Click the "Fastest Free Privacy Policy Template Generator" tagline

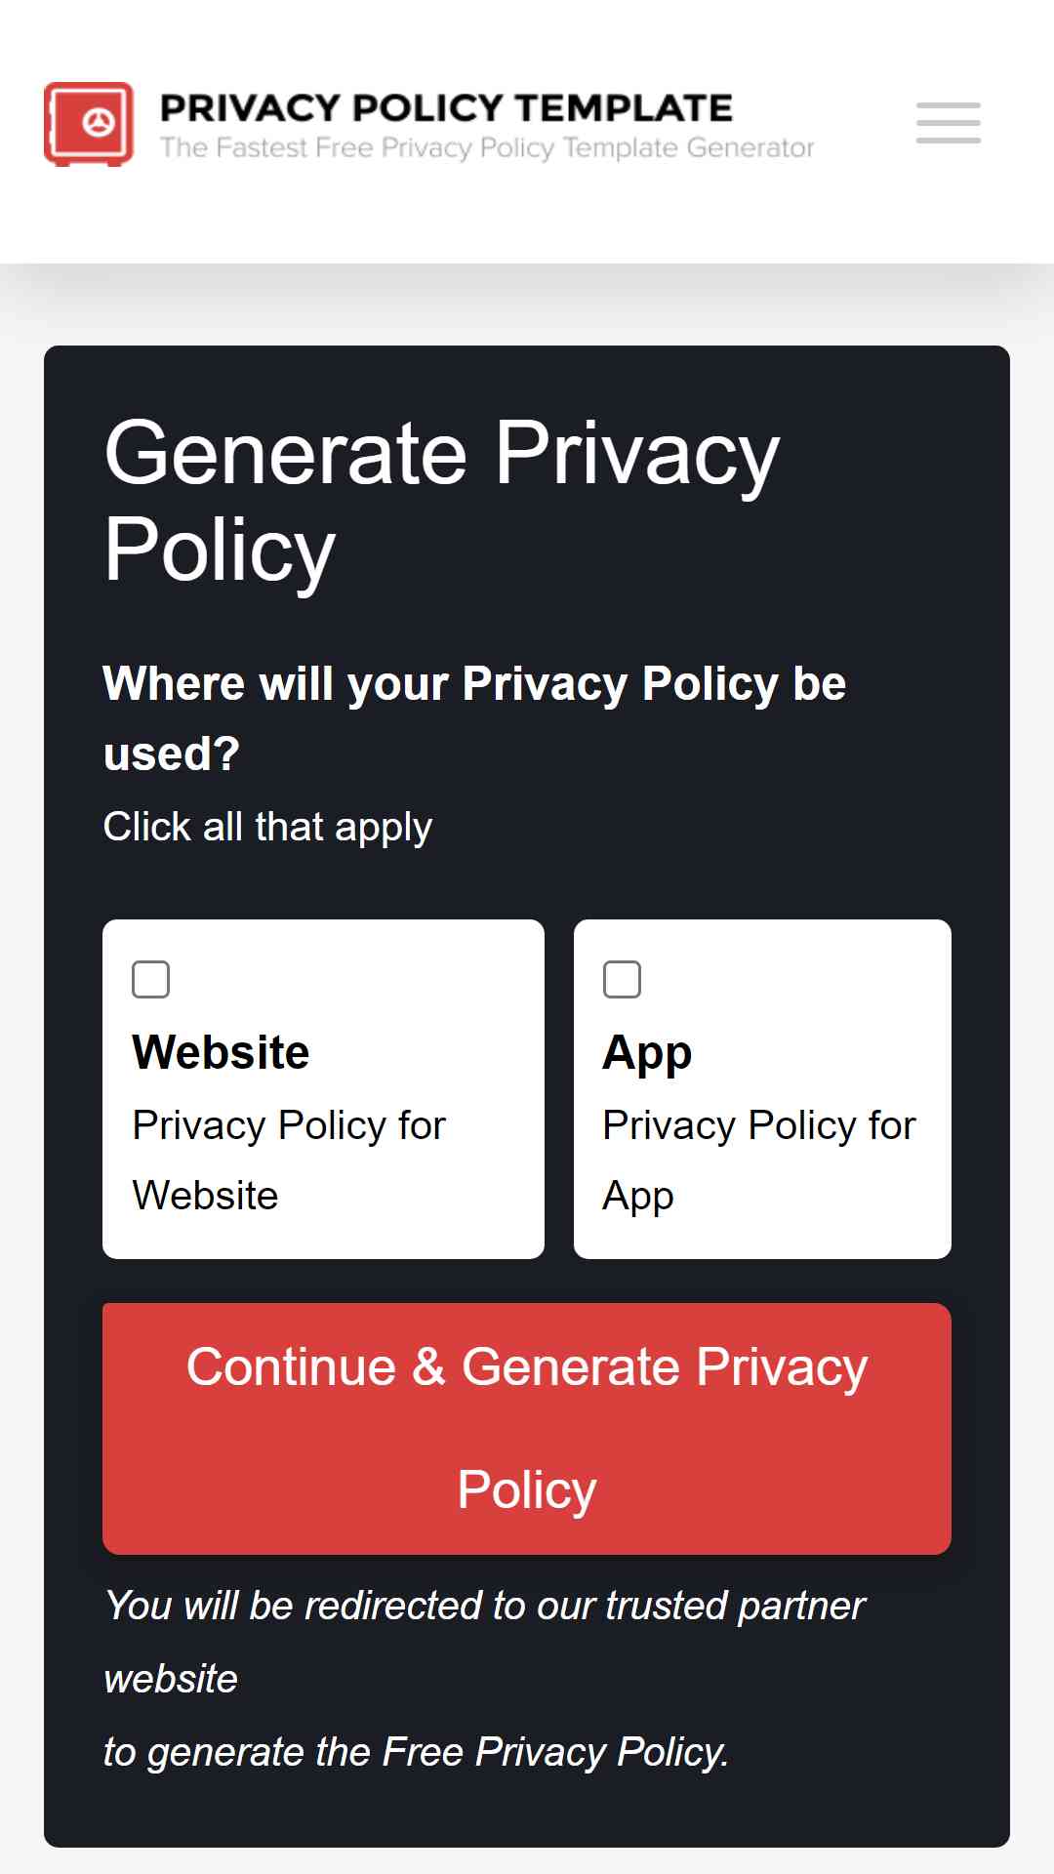(487, 147)
